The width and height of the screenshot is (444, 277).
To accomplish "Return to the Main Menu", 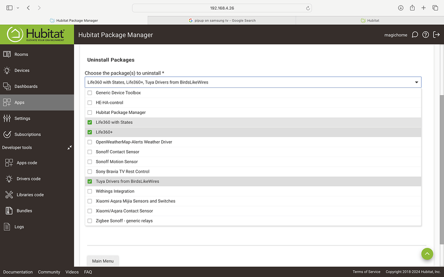I will (x=103, y=261).
